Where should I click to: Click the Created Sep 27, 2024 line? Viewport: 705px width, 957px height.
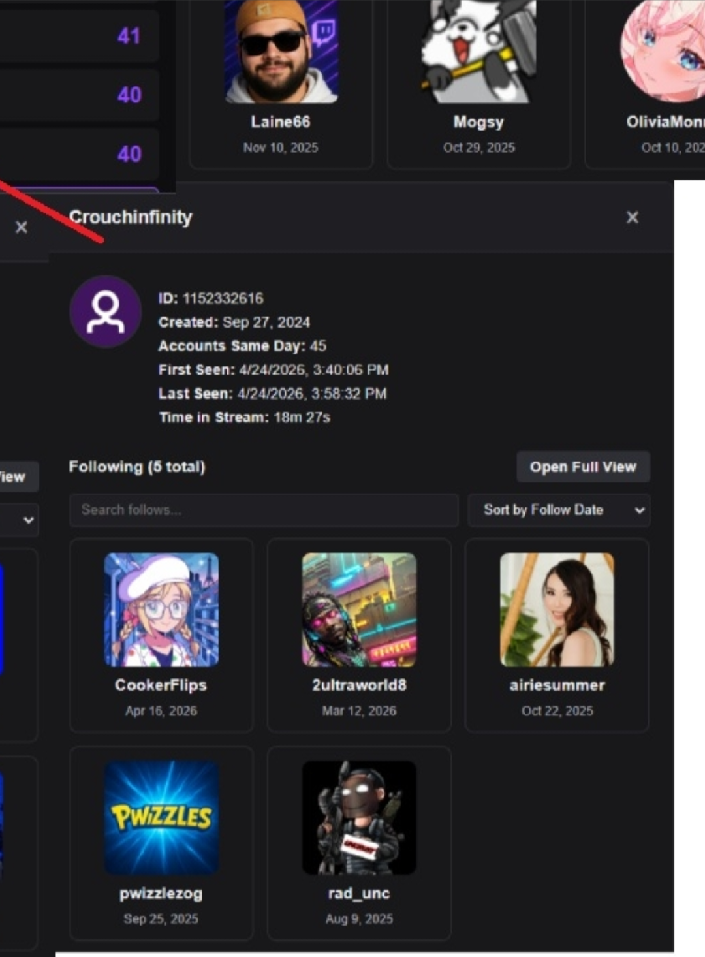[234, 322]
